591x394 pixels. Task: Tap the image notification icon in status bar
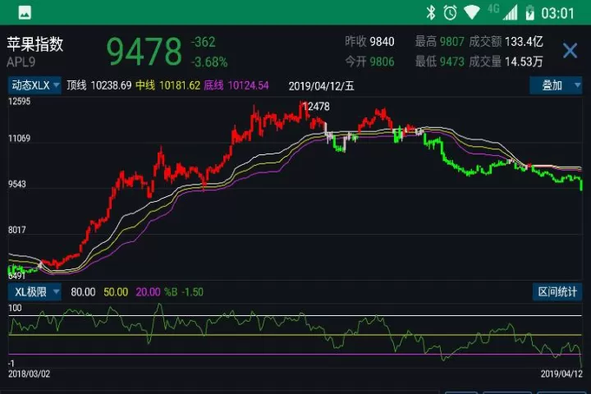coord(25,13)
